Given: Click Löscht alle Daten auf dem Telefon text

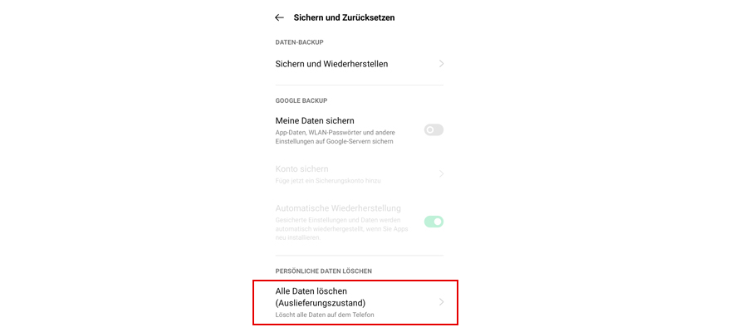Looking at the screenshot, I should click(x=325, y=315).
